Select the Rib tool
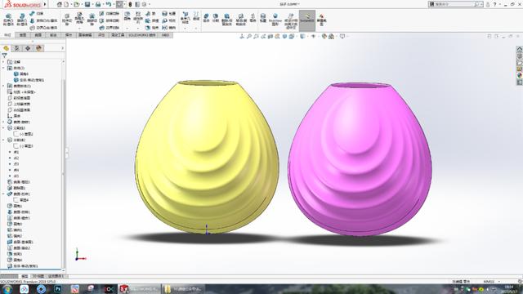523x294 pixels. [151, 13]
